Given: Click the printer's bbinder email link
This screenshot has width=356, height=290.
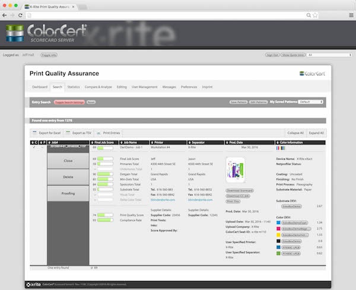Looking at the screenshot, I should [x=163, y=200].
